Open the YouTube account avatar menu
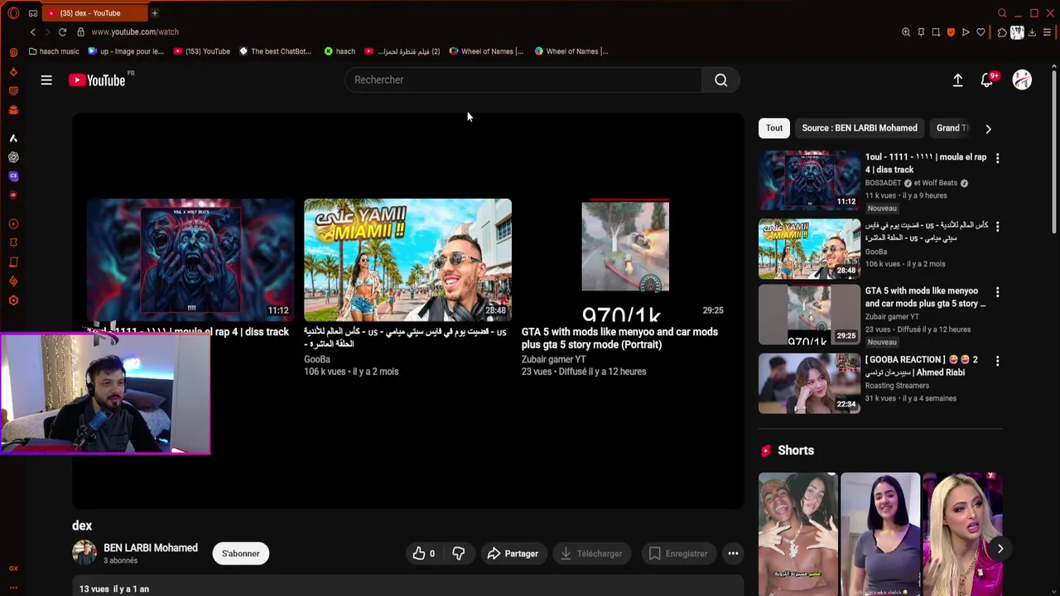Viewport: 1060px width, 596px height. (1022, 80)
